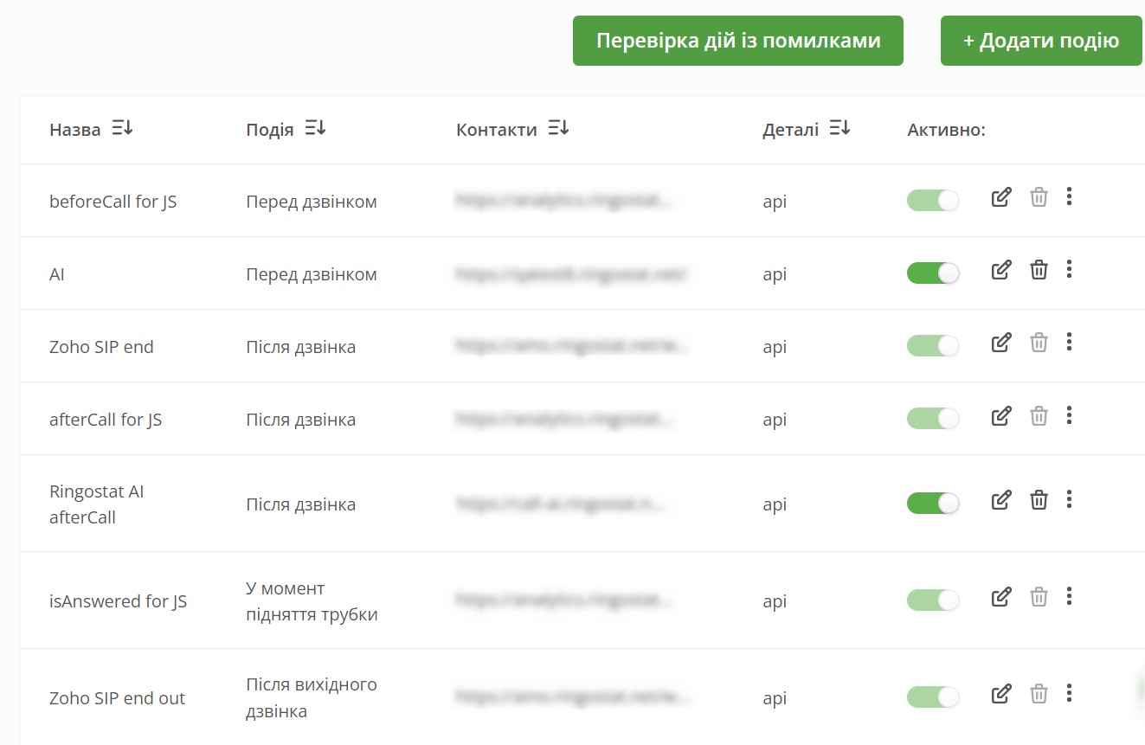Edit the afterCall for JS event
The image size is (1145, 745).
(x=1000, y=416)
